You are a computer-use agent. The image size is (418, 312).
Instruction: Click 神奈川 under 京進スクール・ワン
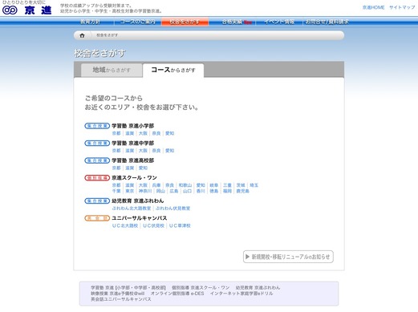145,191
